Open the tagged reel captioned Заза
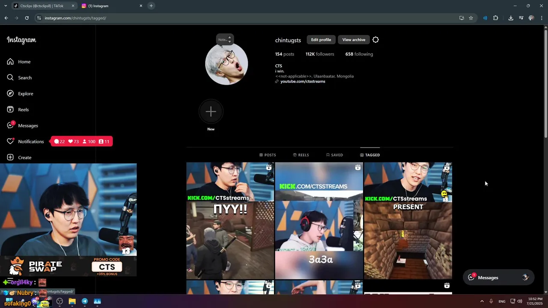Image resolution: width=548 pixels, height=308 pixels. click(319, 221)
